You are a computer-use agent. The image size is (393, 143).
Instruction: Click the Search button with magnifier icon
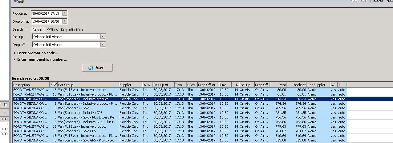[97, 68]
